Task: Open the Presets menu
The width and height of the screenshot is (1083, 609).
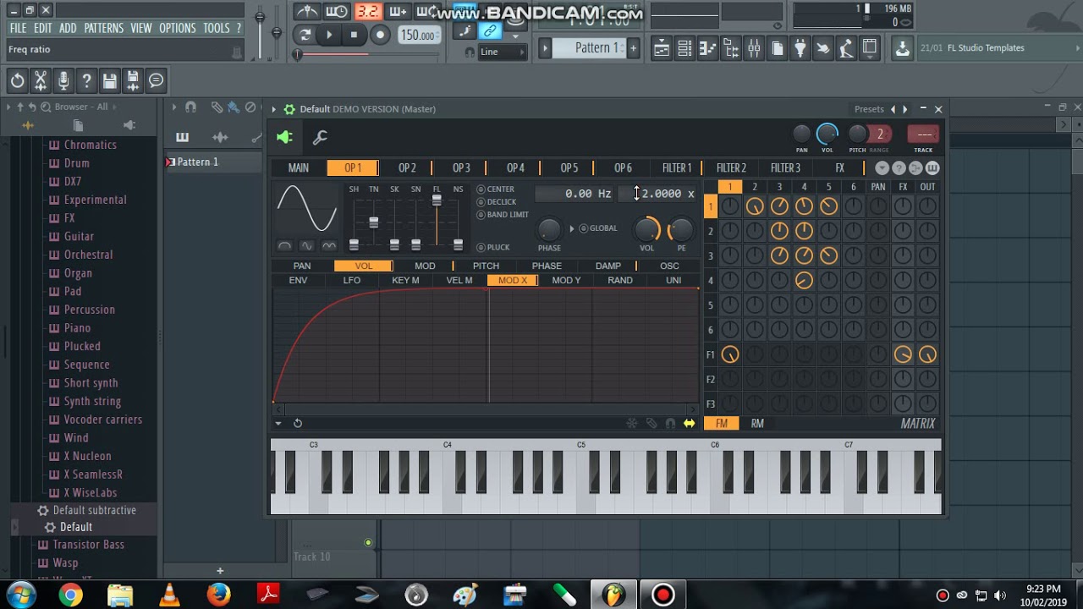Action: coord(869,109)
